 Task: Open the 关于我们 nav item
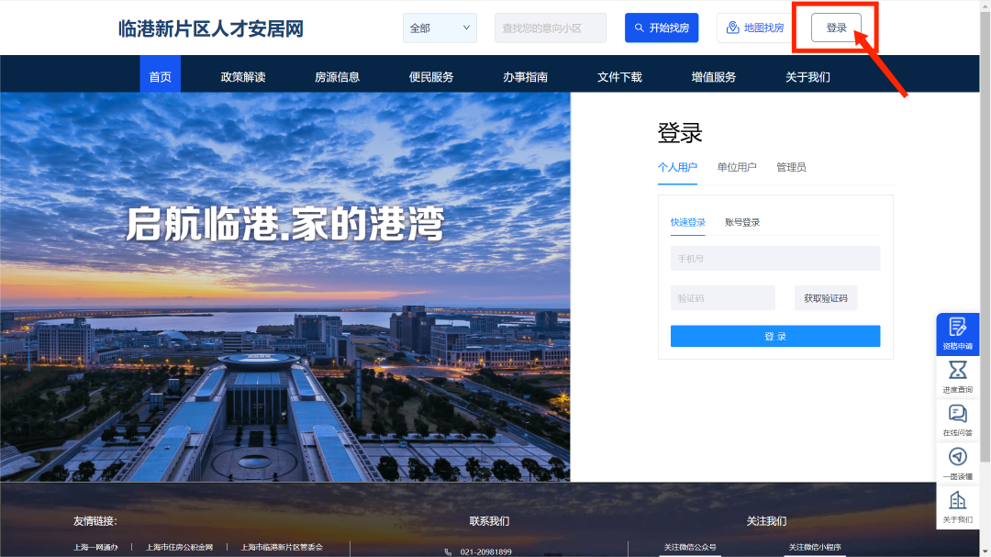pos(807,76)
